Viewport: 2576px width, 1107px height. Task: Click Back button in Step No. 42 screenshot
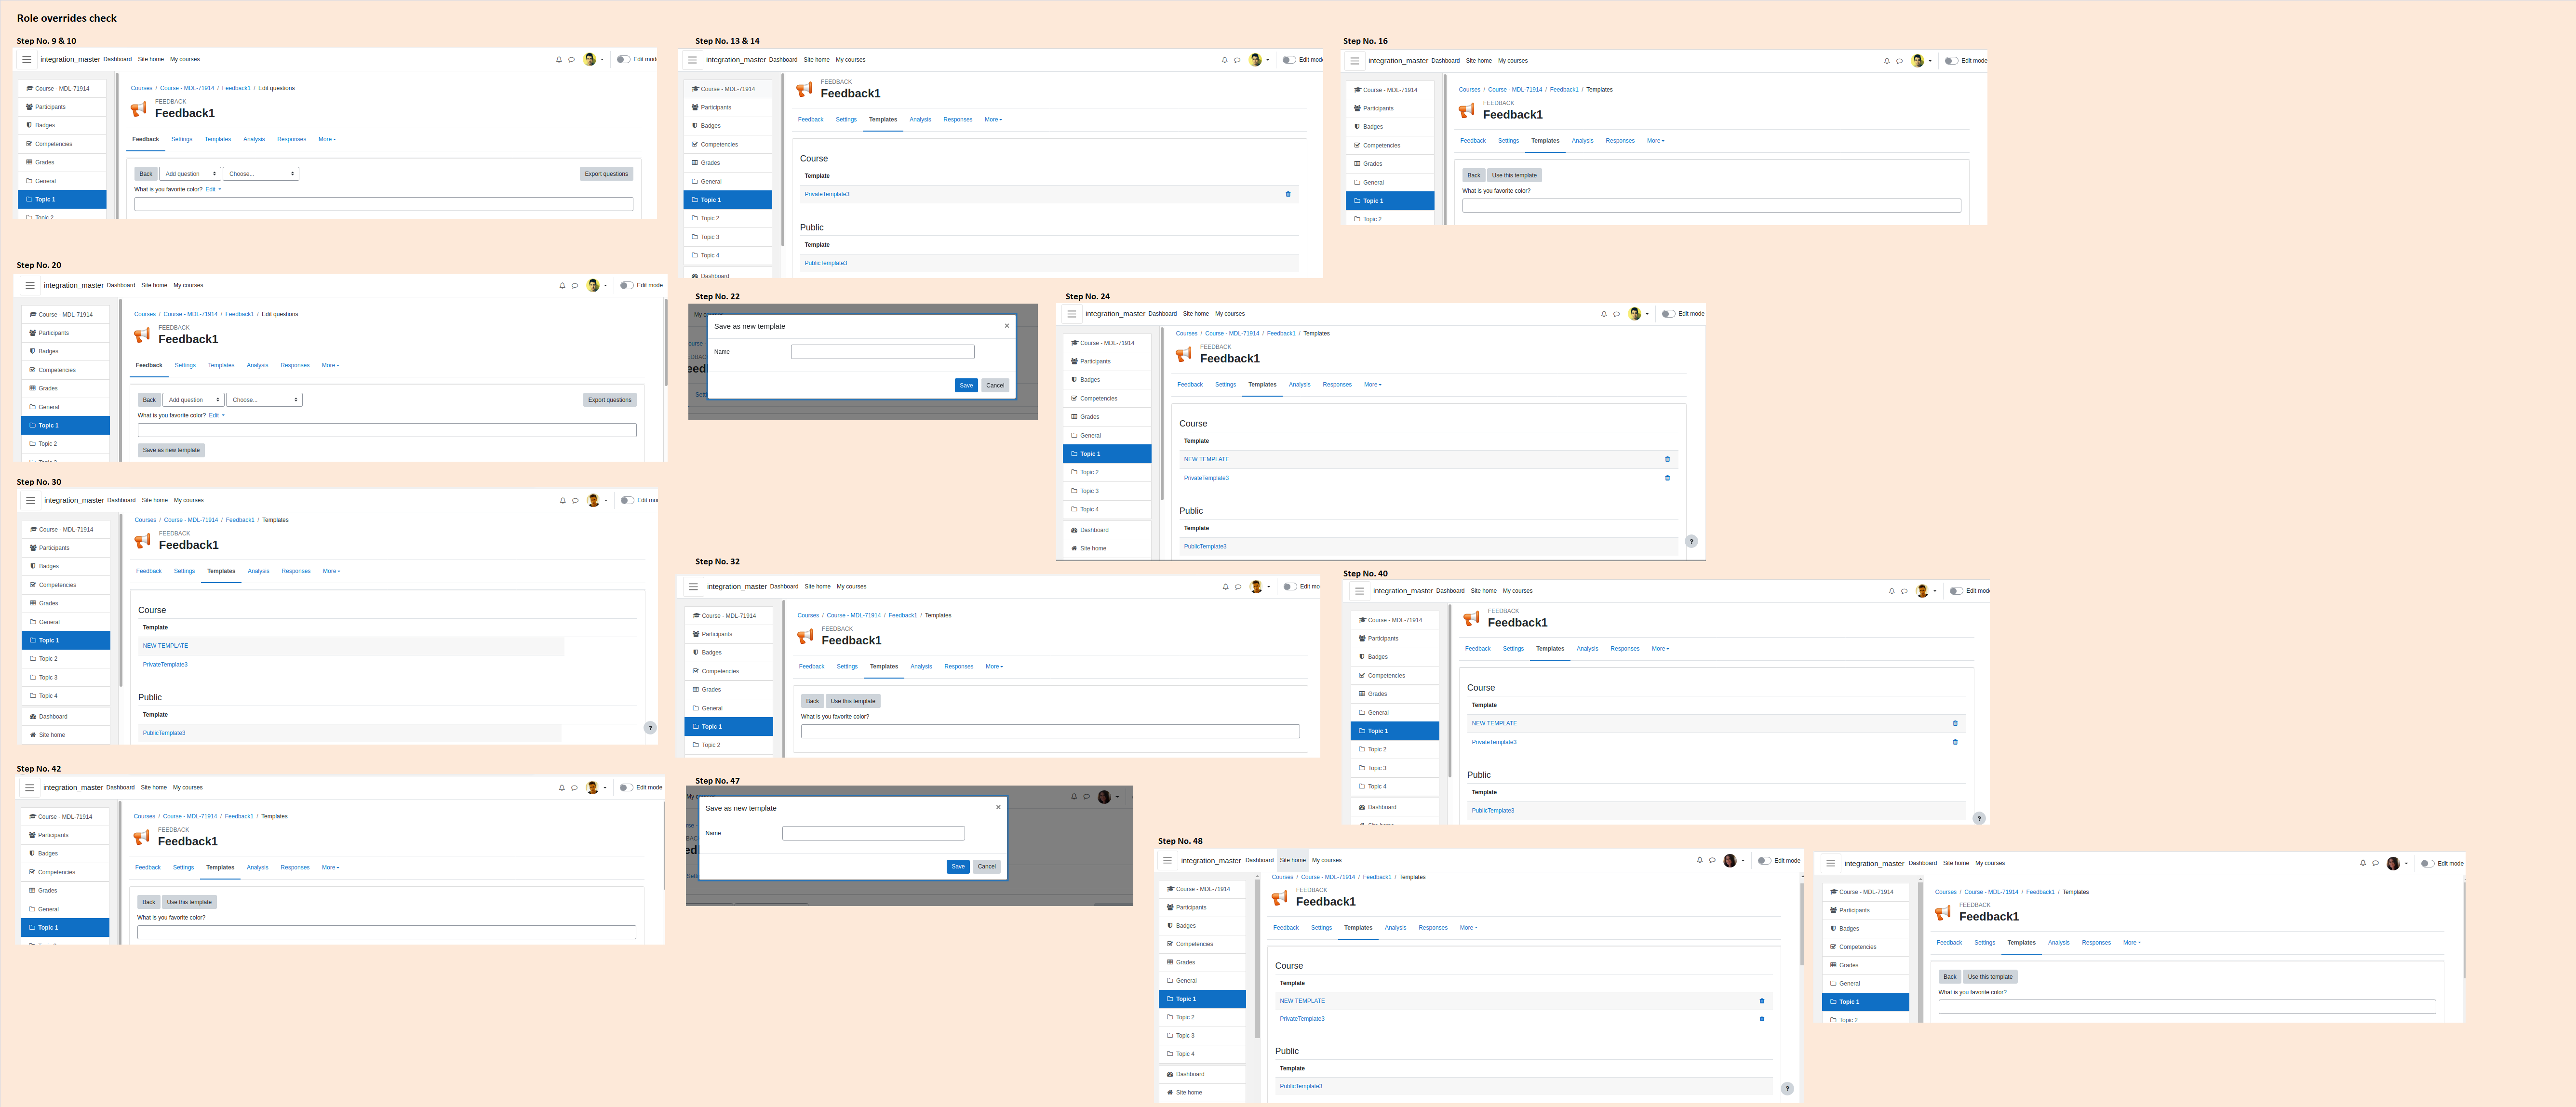coord(148,902)
